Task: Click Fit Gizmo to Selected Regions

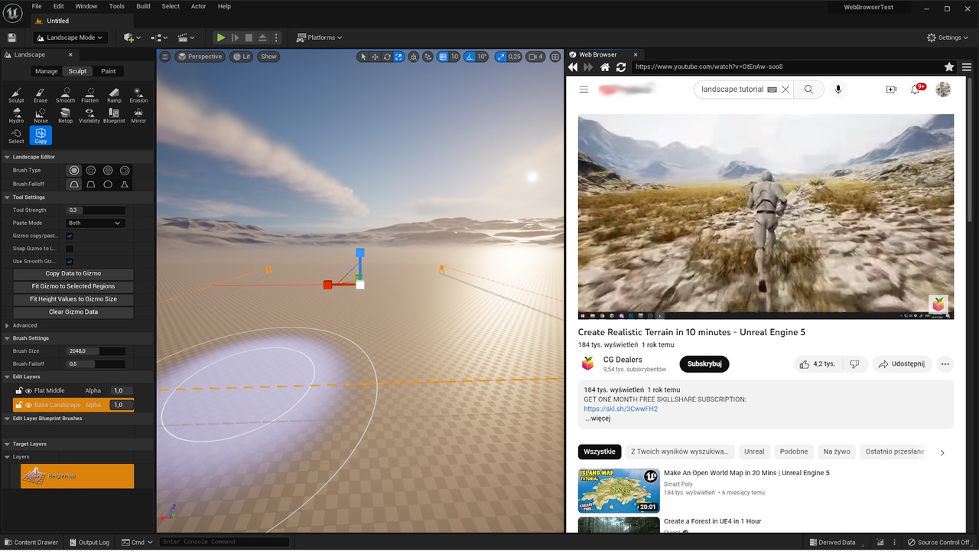Action: (73, 286)
